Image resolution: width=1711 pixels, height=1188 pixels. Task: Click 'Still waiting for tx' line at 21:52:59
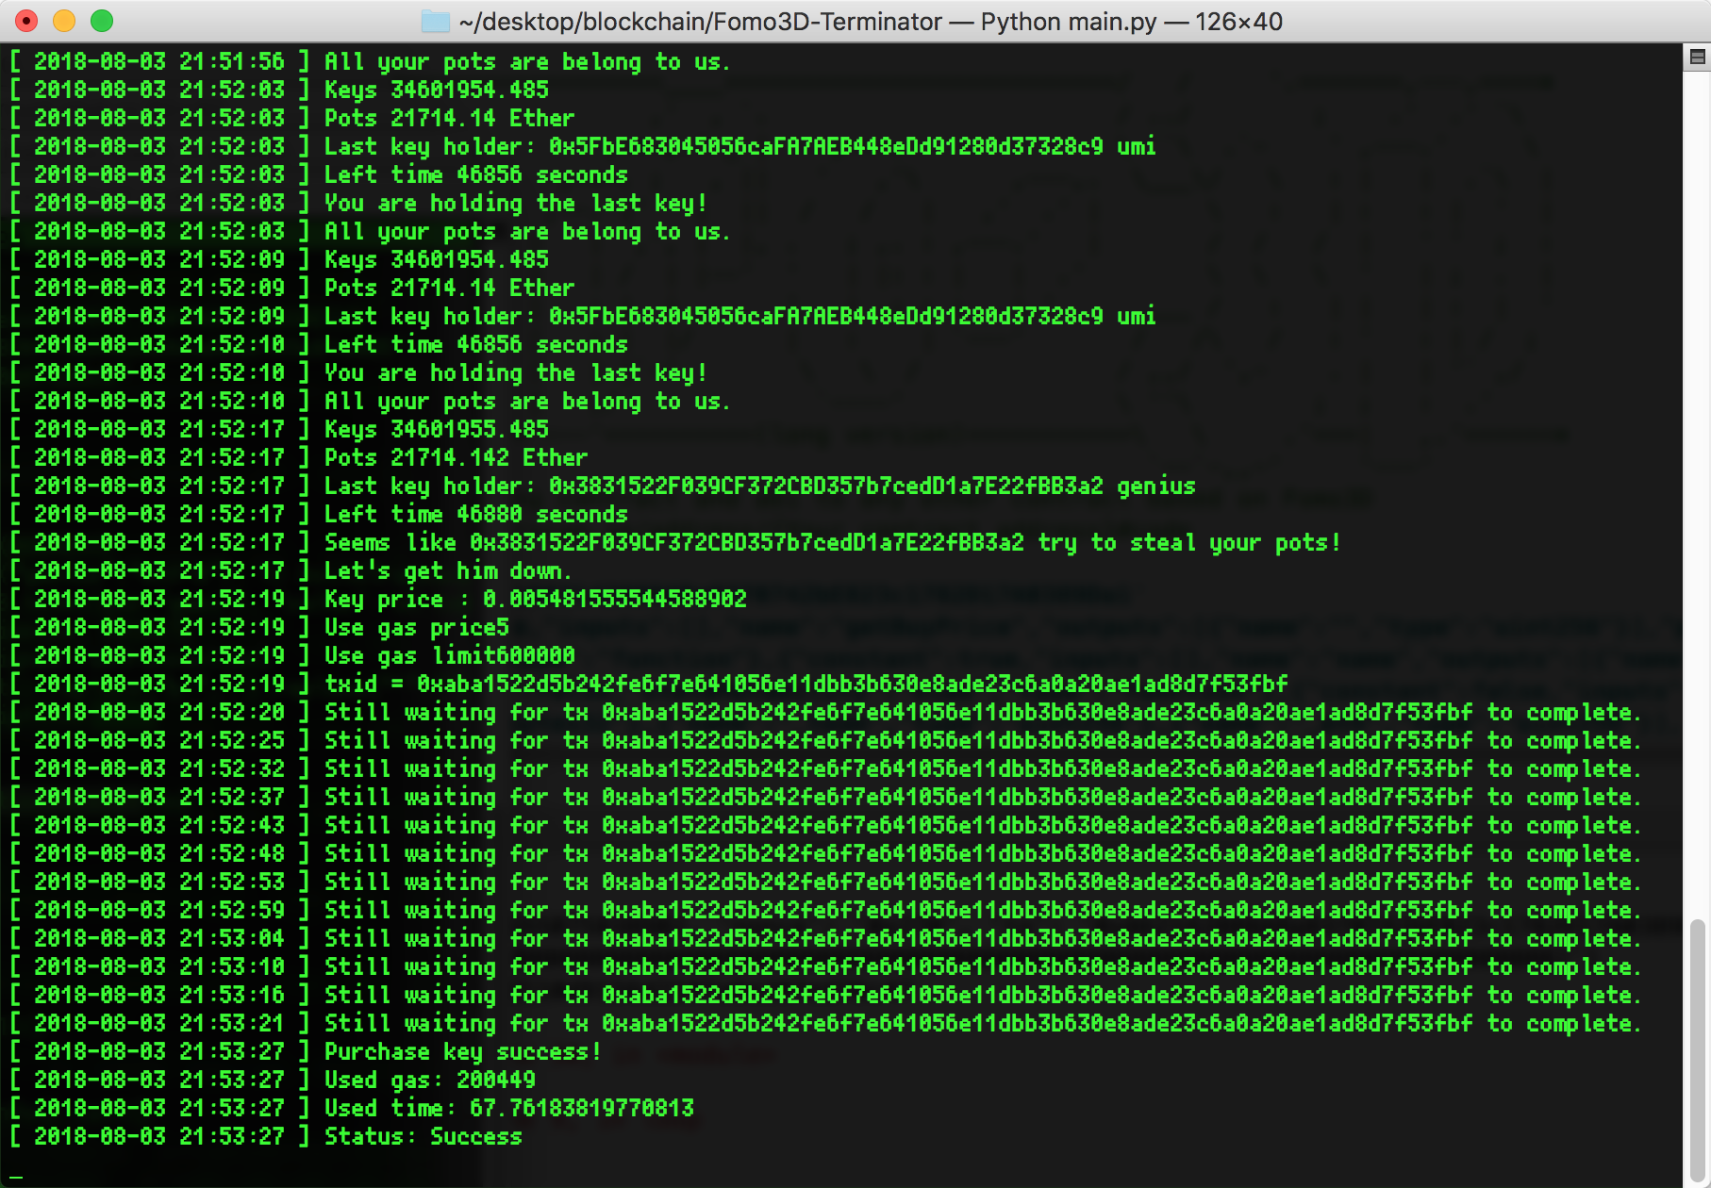coord(825,910)
